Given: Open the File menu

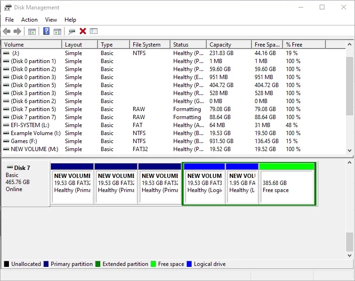Looking at the screenshot, I should point(9,20).
